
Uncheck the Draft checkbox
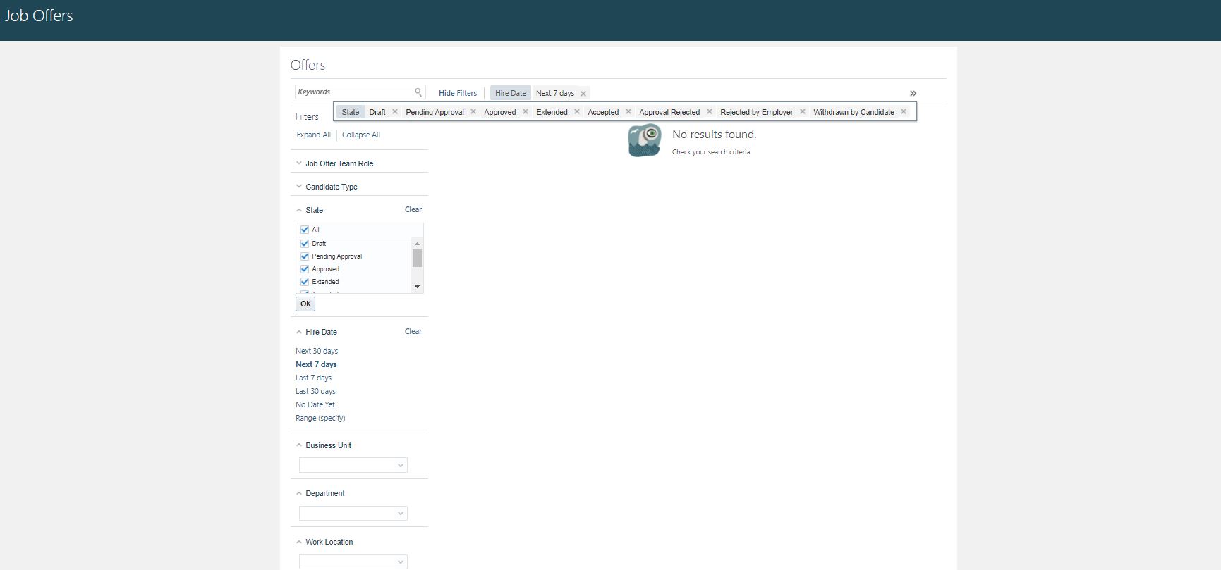[305, 244]
